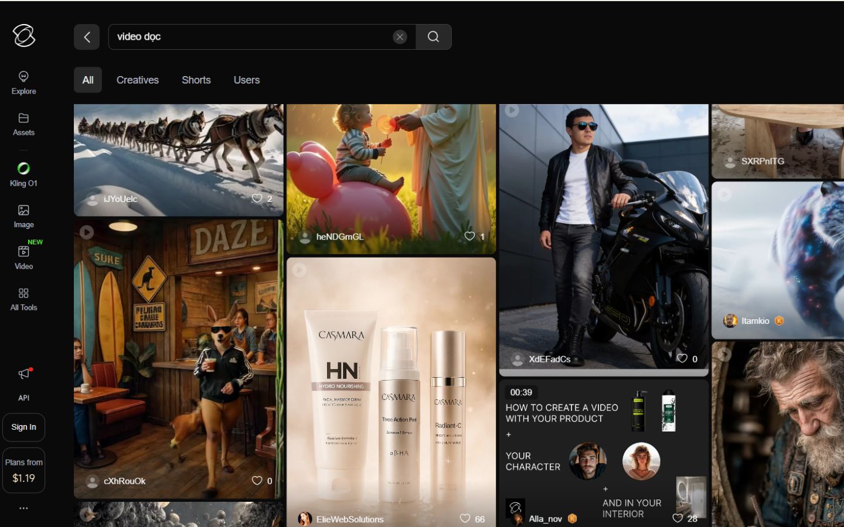The width and height of the screenshot is (844, 527).
Task: Open the ElieWebSolutions username link
Action: 350,519
